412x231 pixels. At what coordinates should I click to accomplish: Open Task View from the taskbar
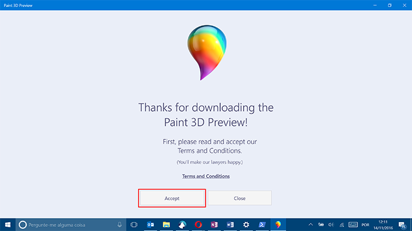[134, 225]
